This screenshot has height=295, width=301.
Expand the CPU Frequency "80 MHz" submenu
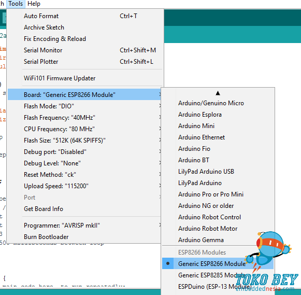coord(84,129)
